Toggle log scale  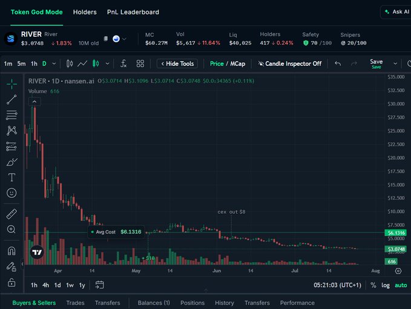386,285
